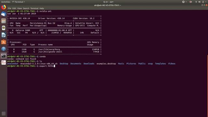Open the View menu

(x=19, y=8)
